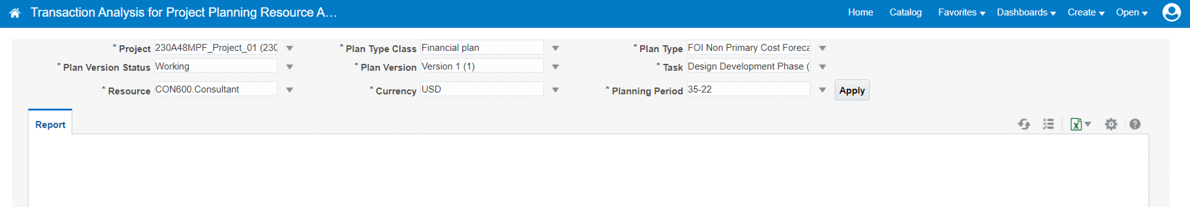Viewport: 1190px width, 207px height.
Task: Expand the Project dropdown arrow
Action: tap(289, 48)
